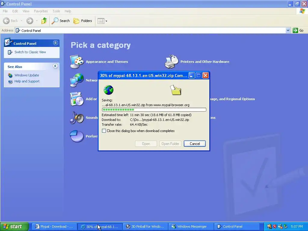Click the Back arrow toolbar icon
This screenshot has height=231, width=308.
pos(6,21)
